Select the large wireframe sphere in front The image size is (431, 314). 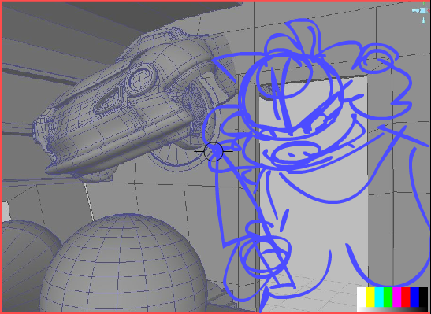tap(124, 264)
